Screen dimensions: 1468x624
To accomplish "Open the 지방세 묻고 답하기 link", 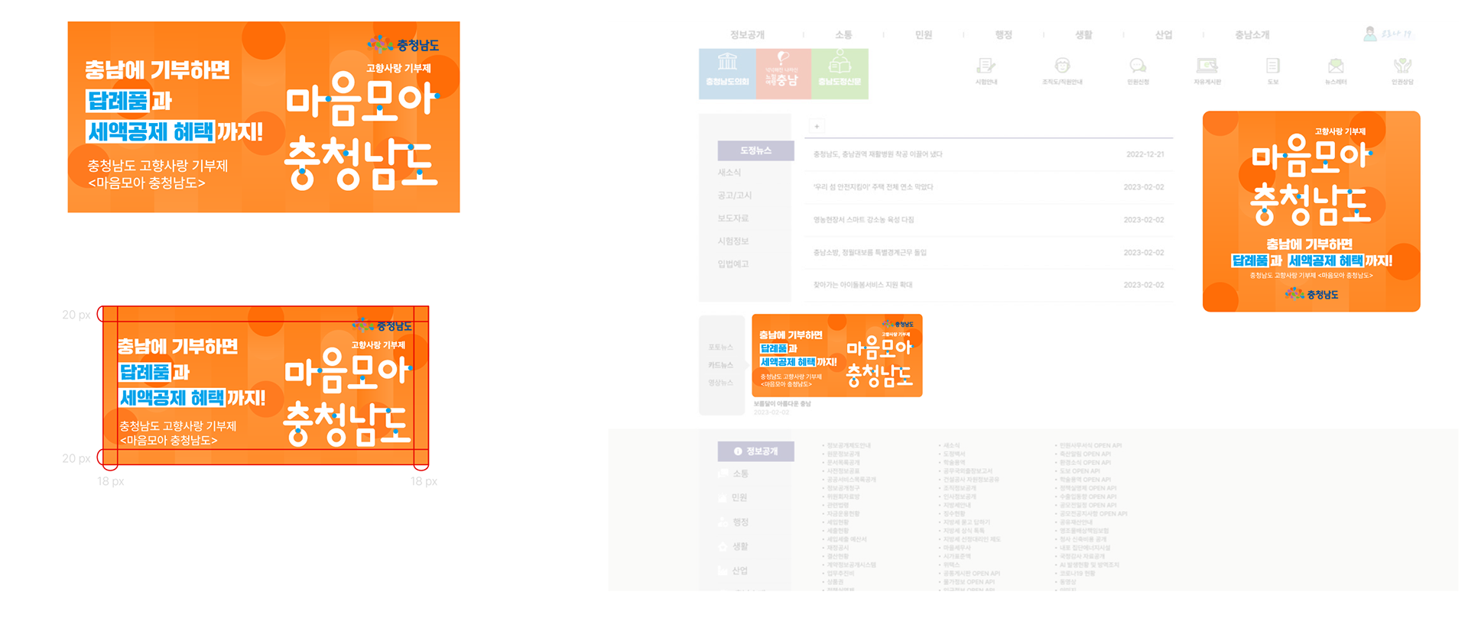I will (x=967, y=522).
